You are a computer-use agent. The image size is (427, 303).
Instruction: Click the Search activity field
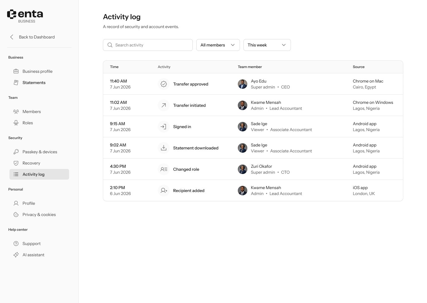pos(148,45)
